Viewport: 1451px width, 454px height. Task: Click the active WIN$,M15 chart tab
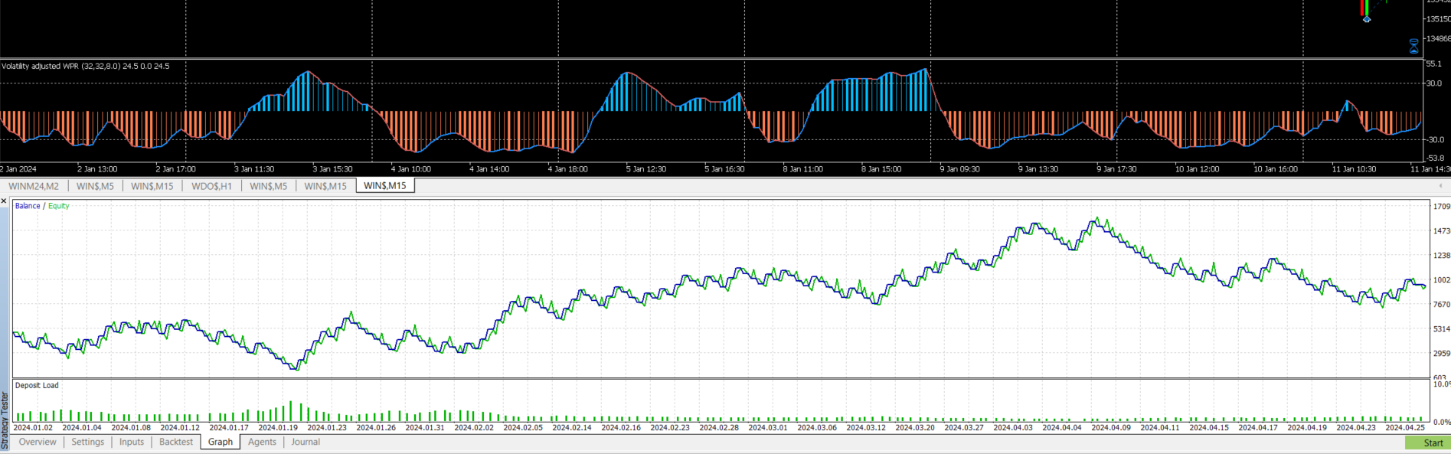[x=385, y=186]
